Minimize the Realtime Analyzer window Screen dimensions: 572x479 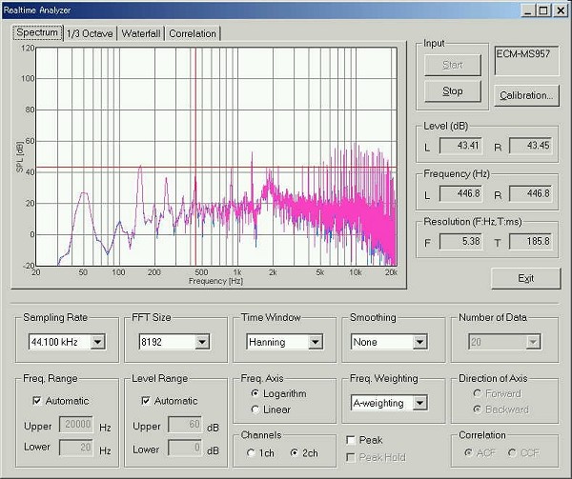coord(527,10)
